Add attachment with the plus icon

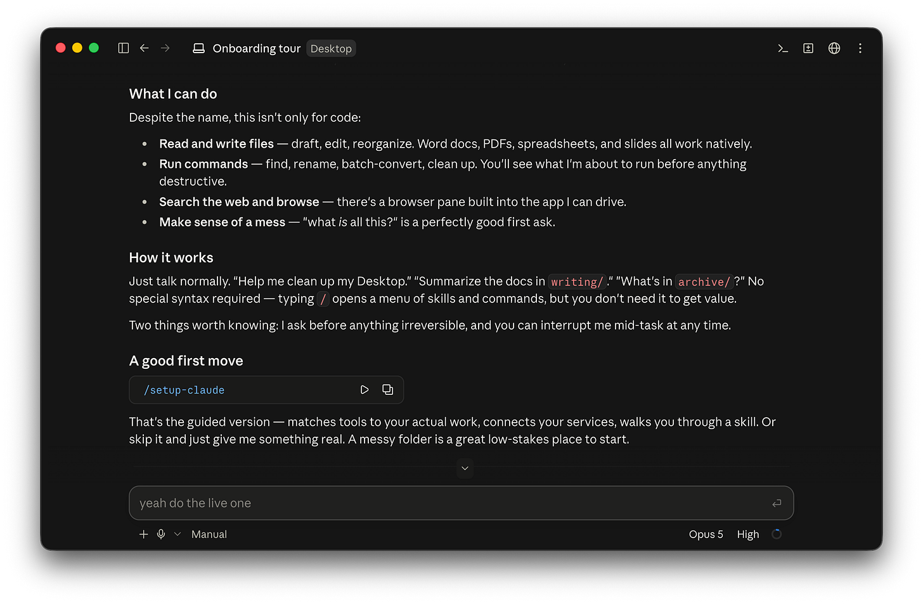click(144, 534)
